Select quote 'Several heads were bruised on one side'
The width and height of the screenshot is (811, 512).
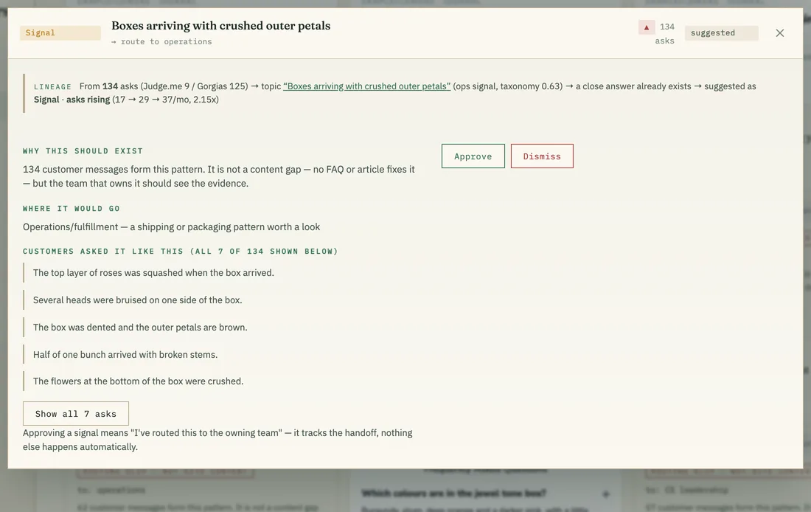tap(138, 300)
